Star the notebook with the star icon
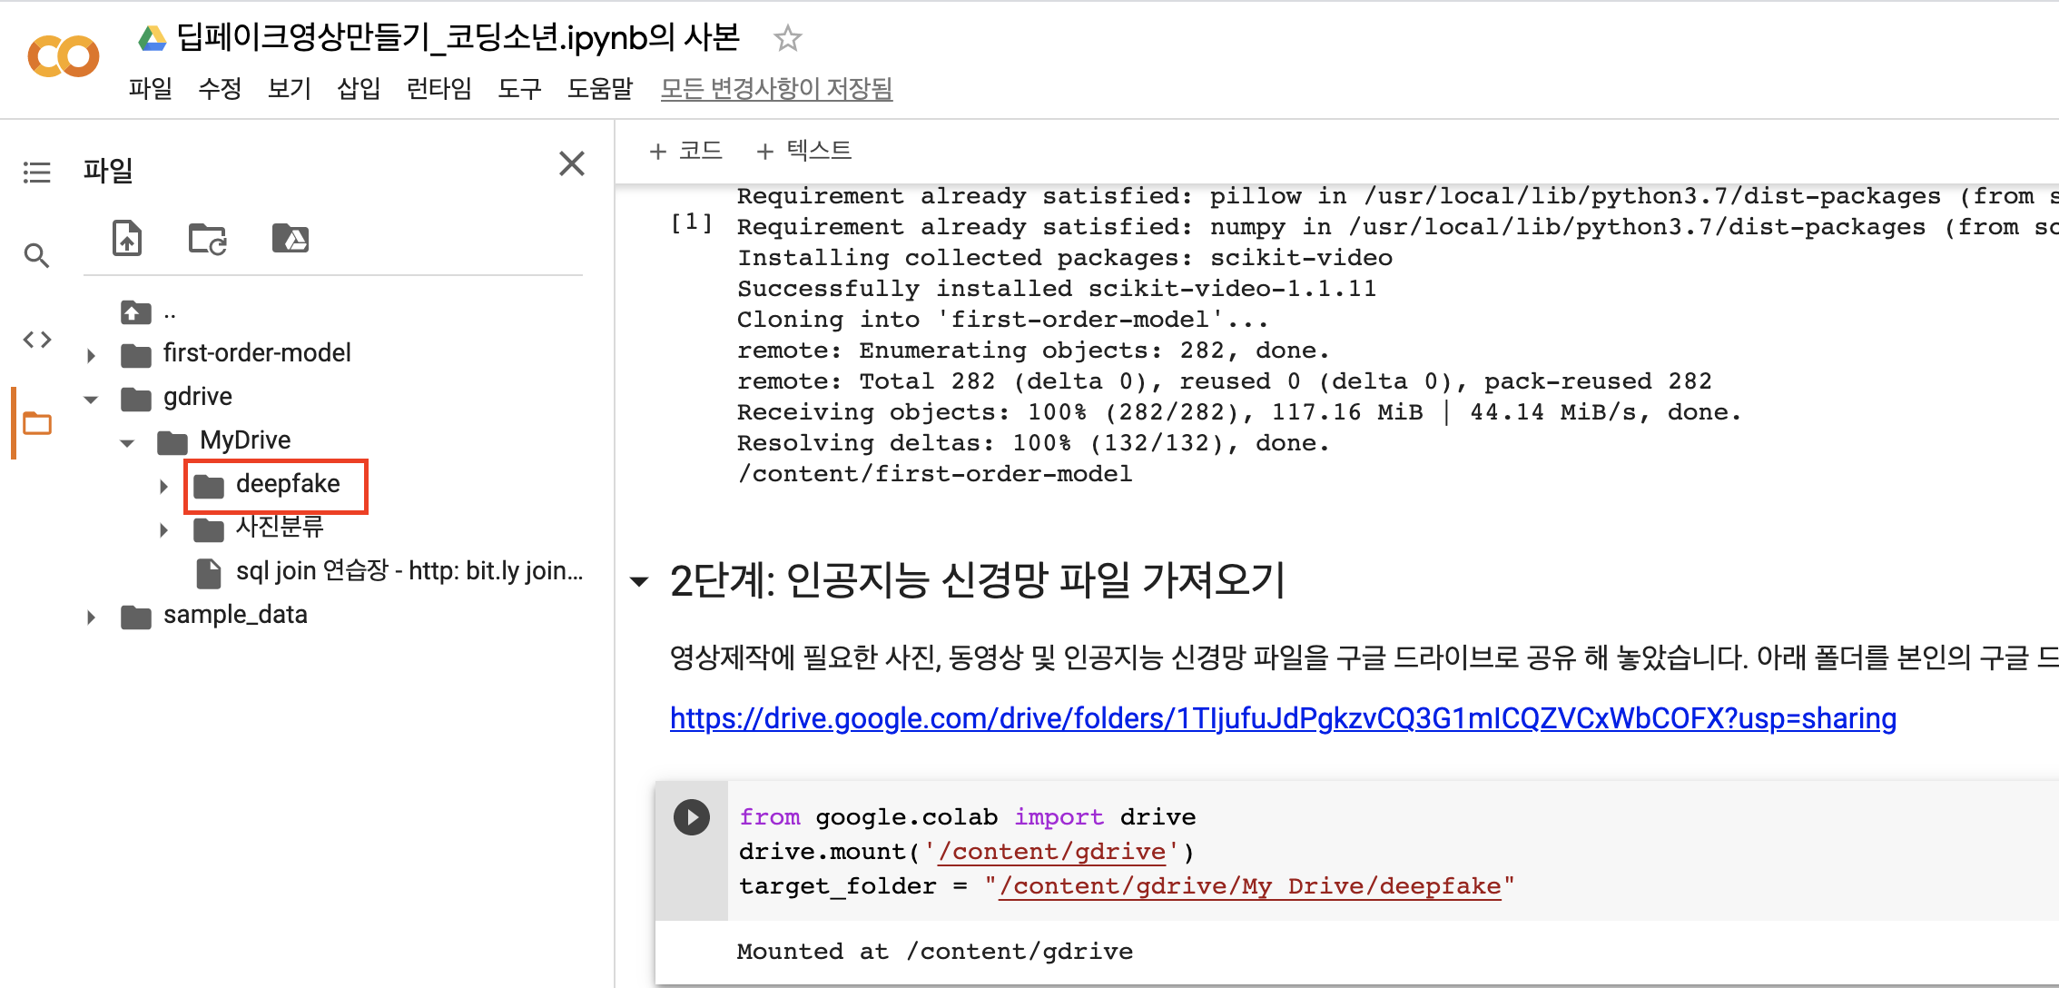Image resolution: width=2059 pixels, height=988 pixels. (x=787, y=38)
